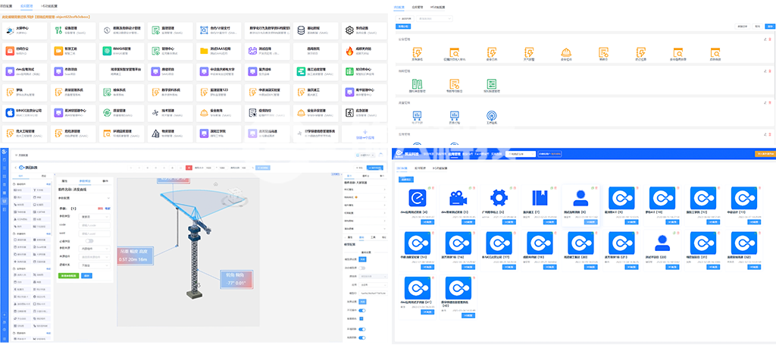This screenshot has height=345, width=776.
Task: Expand the 样式属性 row in right panel
Action: [365, 190]
